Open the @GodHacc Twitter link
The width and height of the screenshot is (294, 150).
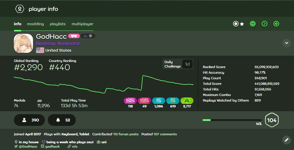click(28, 146)
